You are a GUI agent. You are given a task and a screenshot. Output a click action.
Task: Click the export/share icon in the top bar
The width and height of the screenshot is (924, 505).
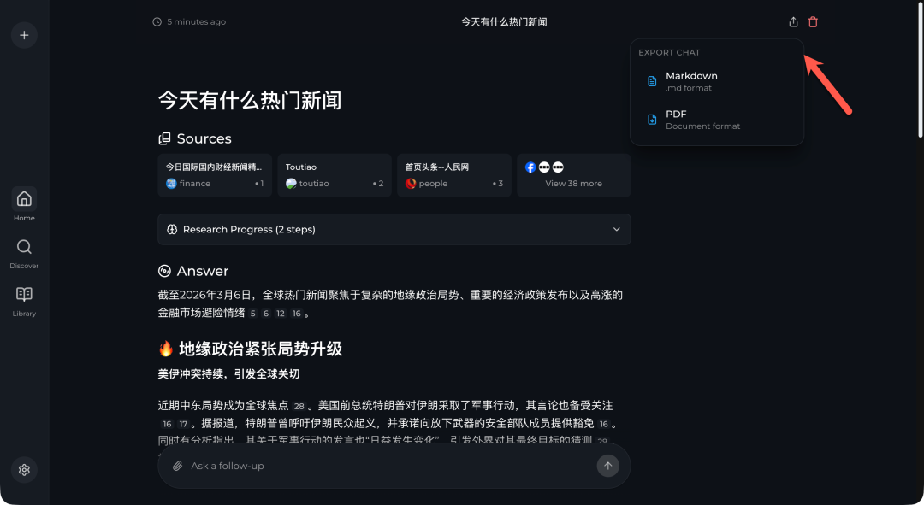click(793, 21)
